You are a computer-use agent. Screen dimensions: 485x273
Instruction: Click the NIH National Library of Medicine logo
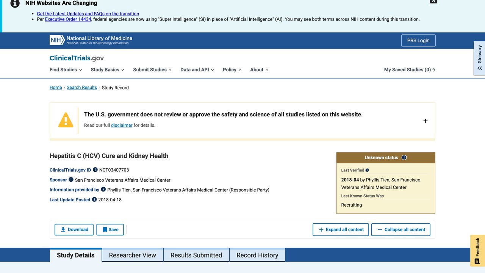[x=91, y=40]
